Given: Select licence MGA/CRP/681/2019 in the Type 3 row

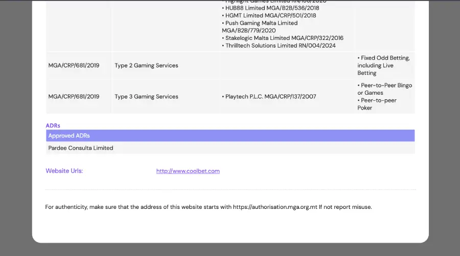Looking at the screenshot, I should pos(74,96).
